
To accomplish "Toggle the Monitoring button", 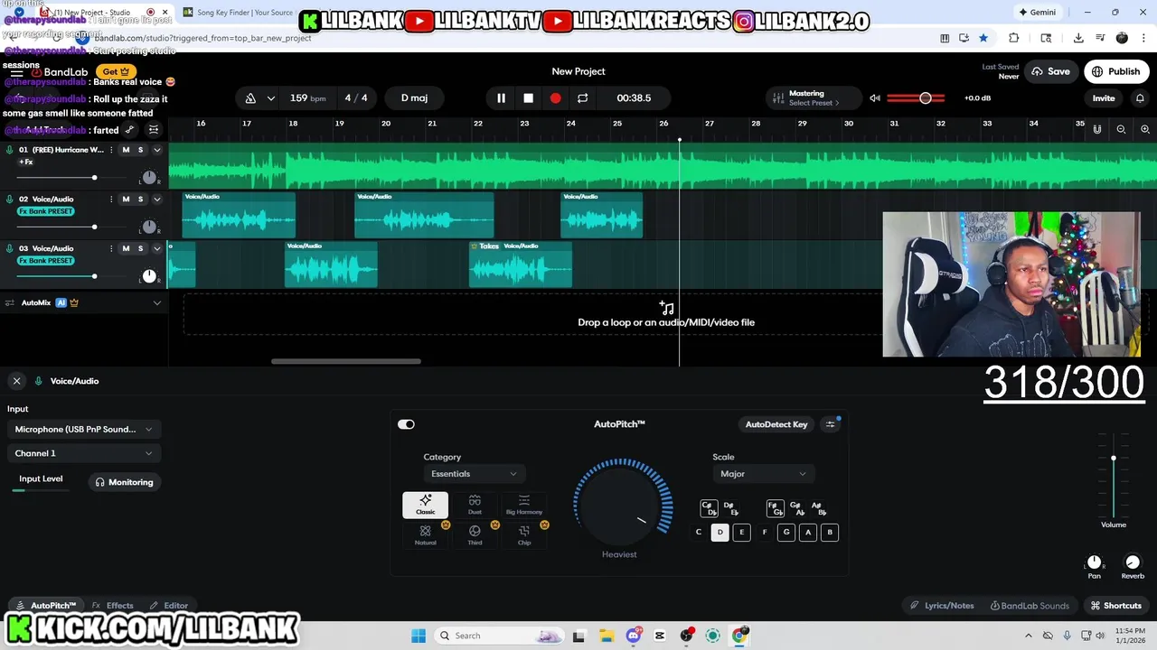I will [125, 482].
